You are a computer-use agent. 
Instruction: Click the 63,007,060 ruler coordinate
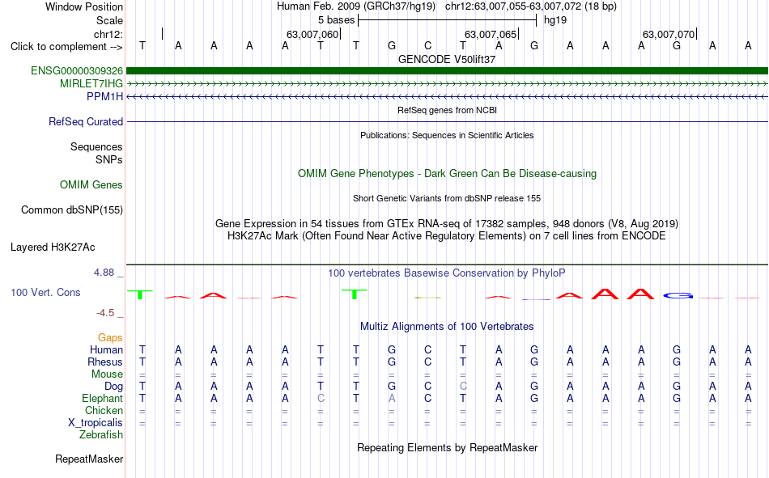click(x=312, y=34)
